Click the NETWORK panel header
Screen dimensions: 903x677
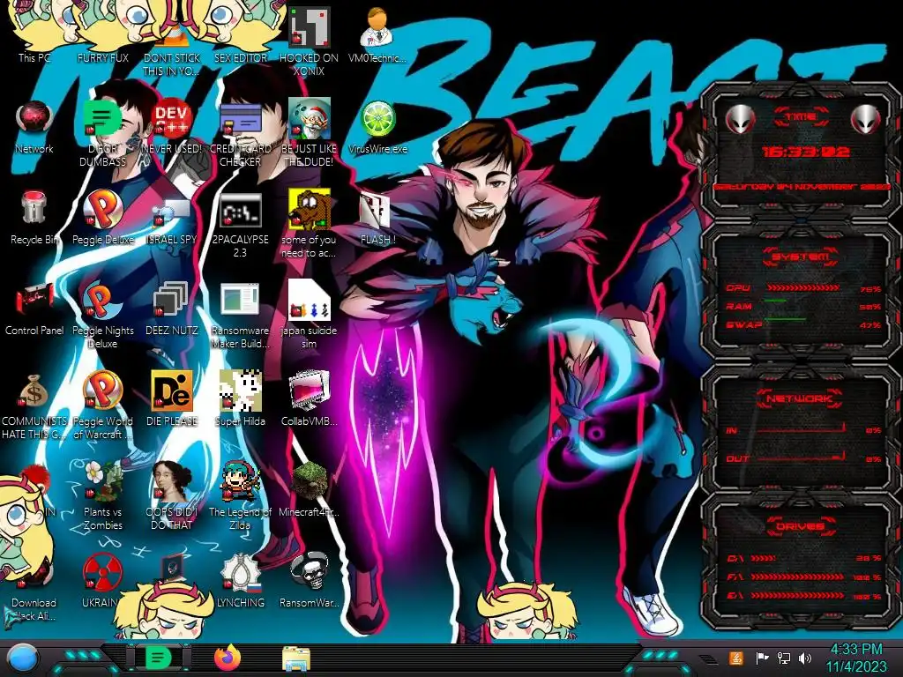point(800,398)
